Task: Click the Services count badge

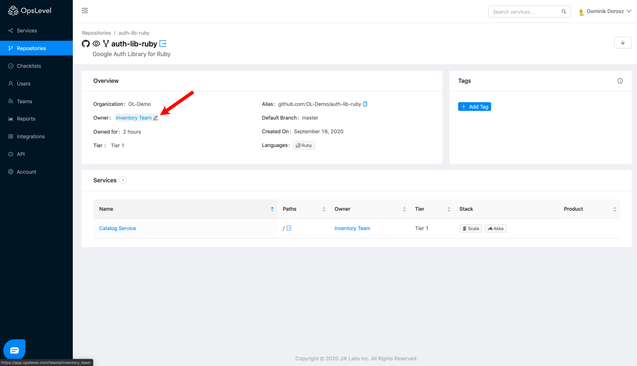Action: tap(123, 180)
